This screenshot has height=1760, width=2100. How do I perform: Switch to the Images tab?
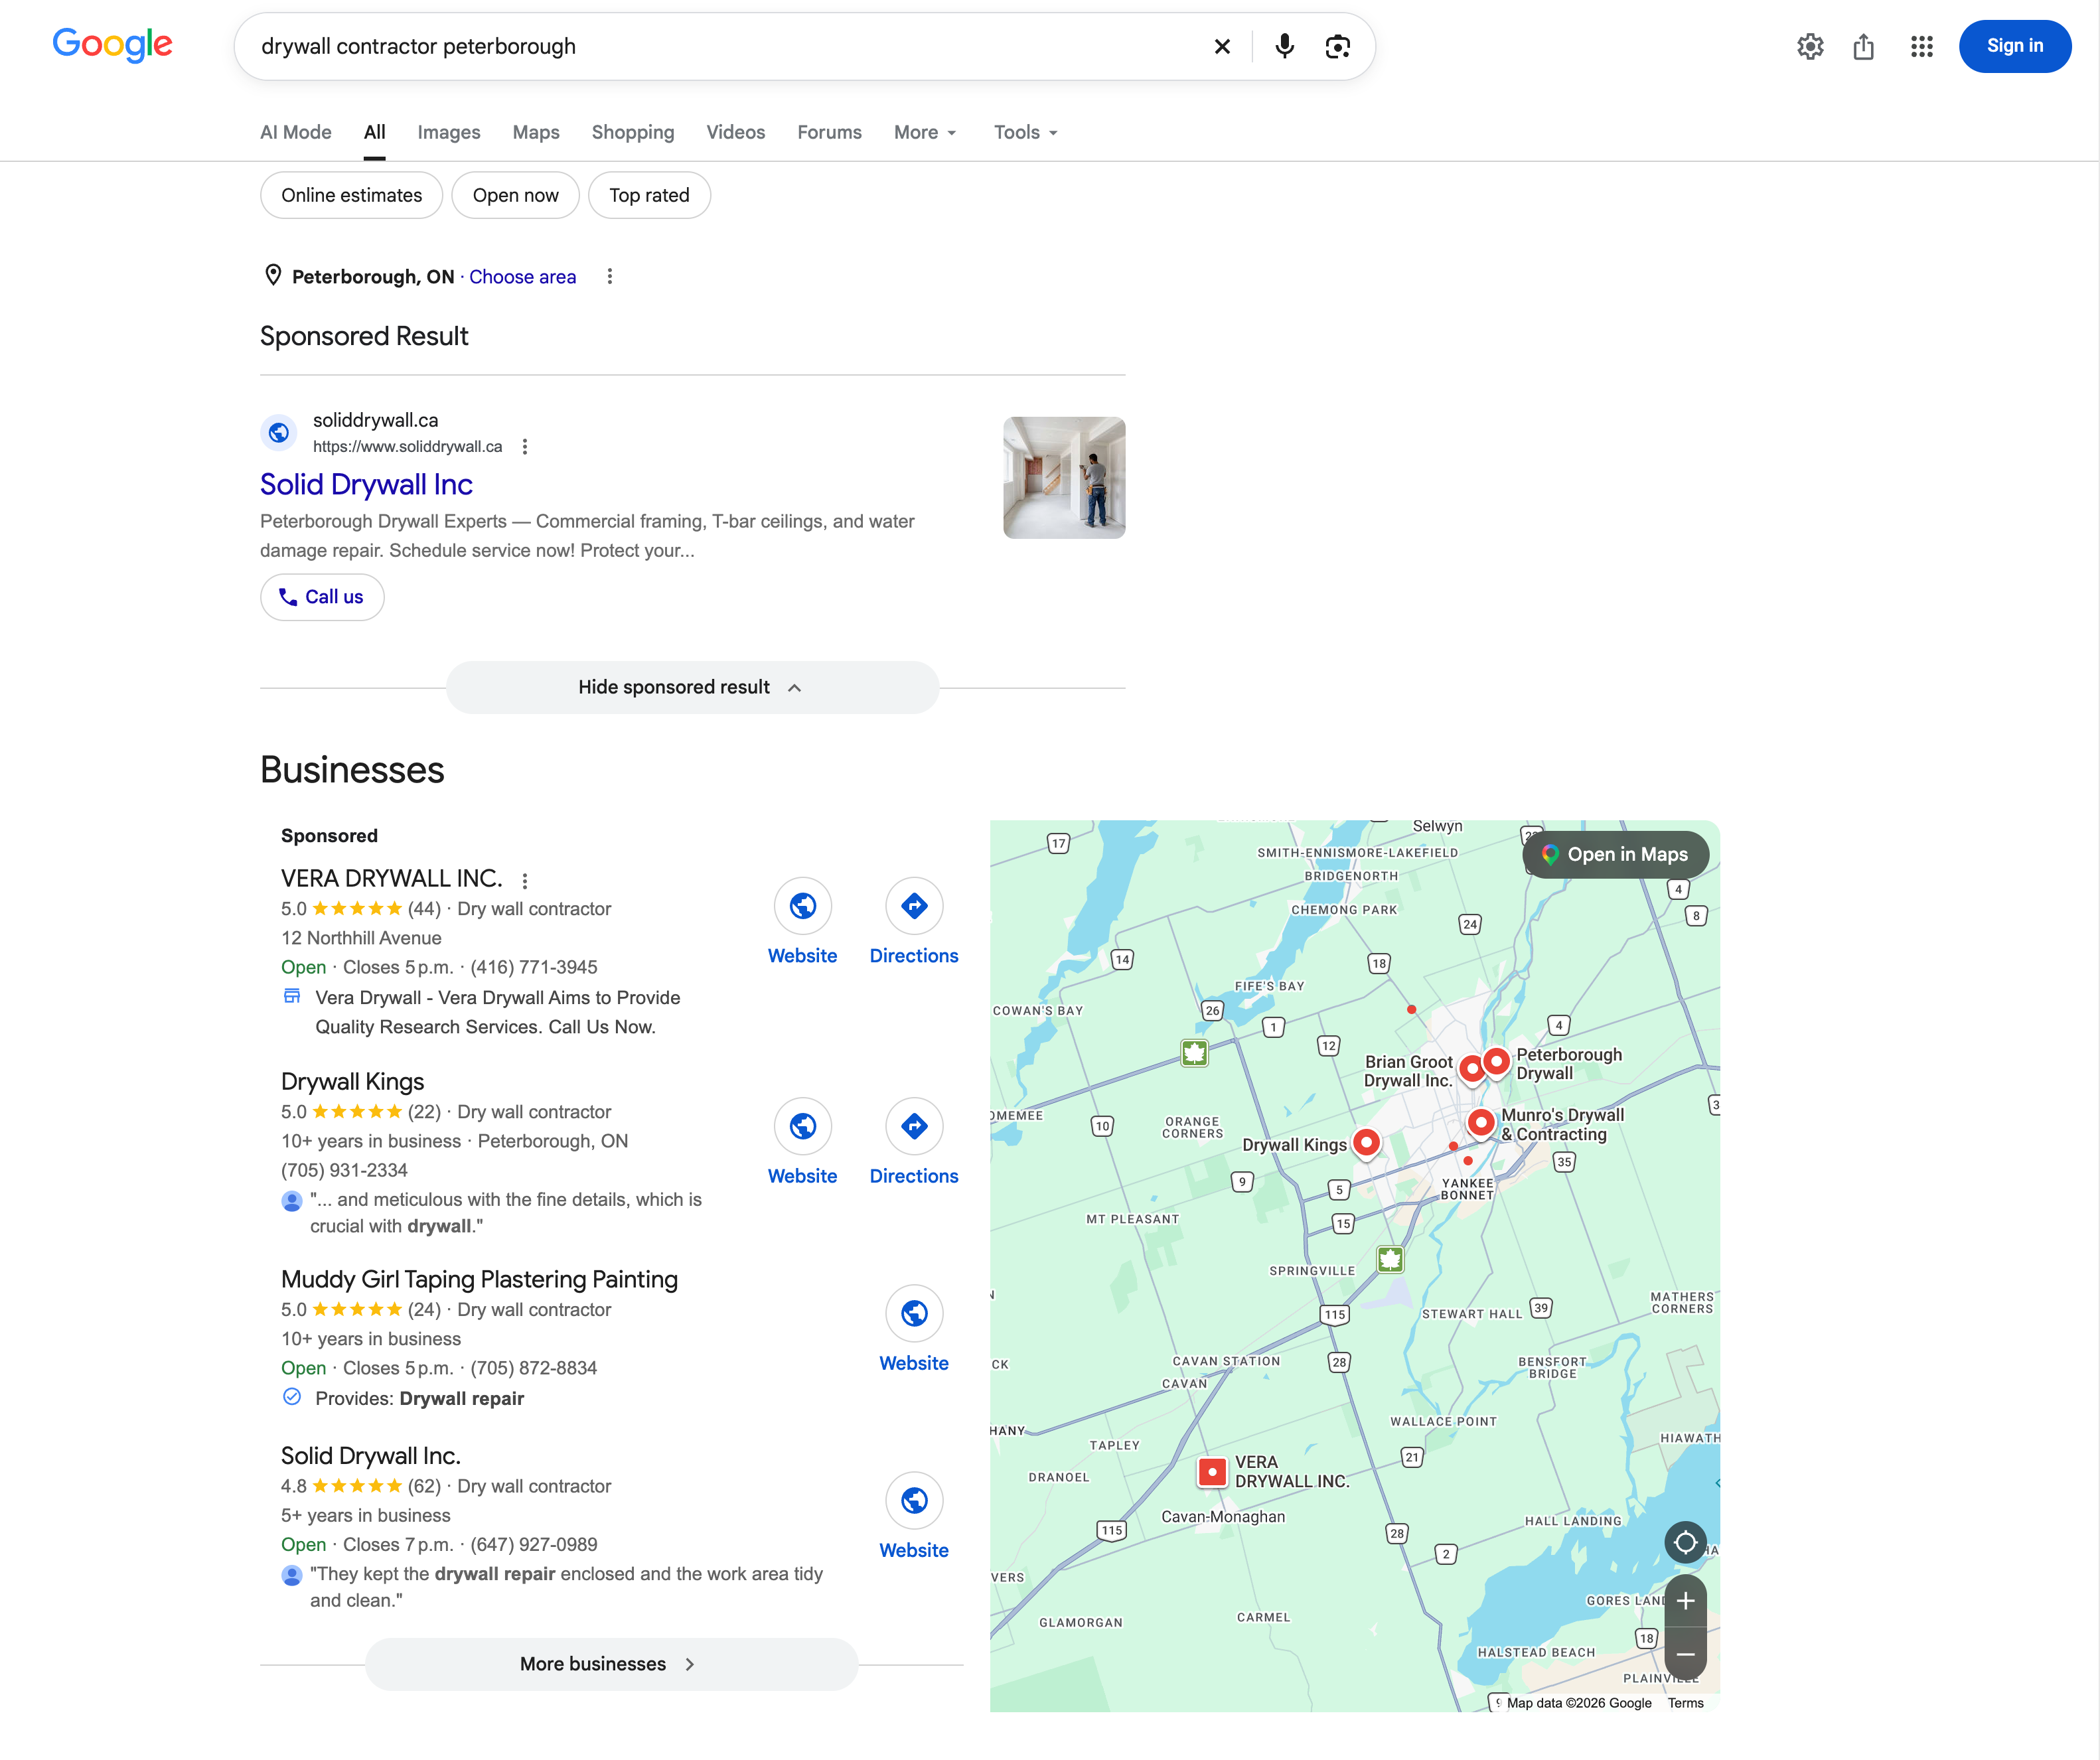(449, 132)
